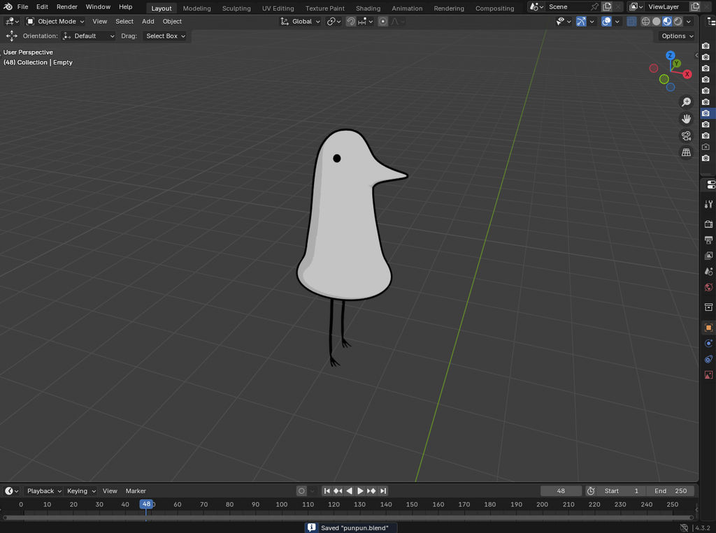
Task: Open the Render menu
Action: tap(66, 7)
